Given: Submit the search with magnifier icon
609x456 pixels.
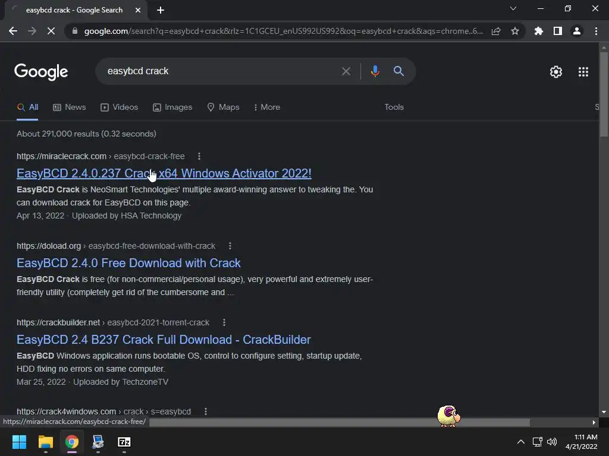Looking at the screenshot, I should [x=398, y=71].
